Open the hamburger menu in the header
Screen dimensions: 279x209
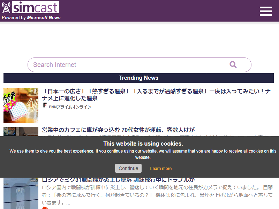pos(266,11)
